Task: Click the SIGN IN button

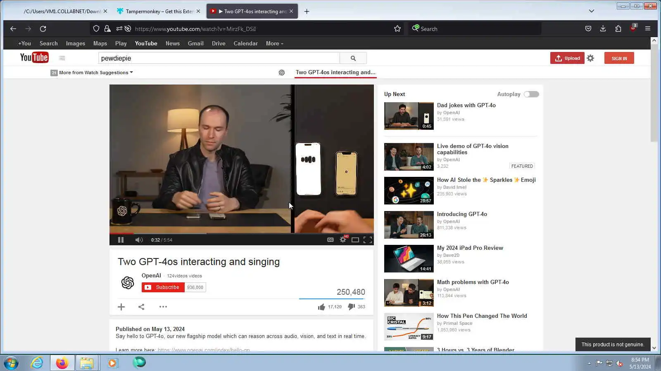Action: (x=619, y=58)
